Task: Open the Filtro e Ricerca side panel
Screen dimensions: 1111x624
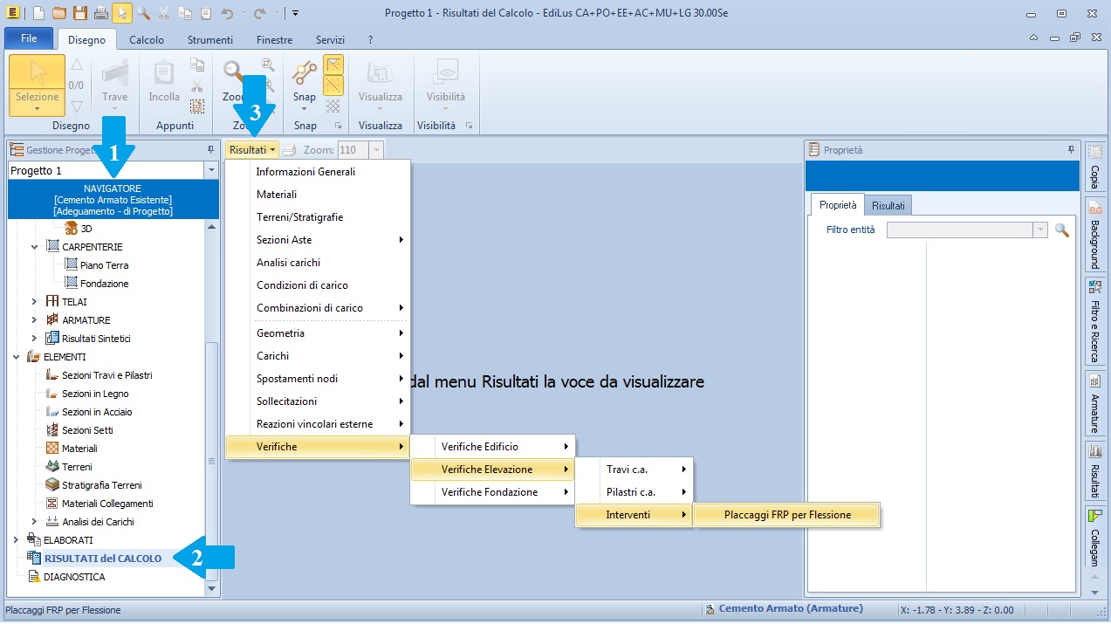Action: (x=1094, y=323)
